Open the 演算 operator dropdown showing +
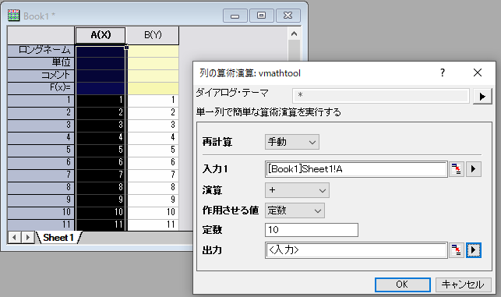The image size is (501, 297). click(297, 190)
